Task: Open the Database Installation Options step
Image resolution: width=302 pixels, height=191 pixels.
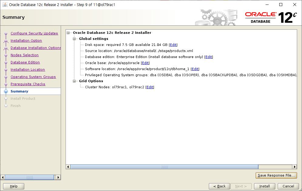Action: tap(36, 48)
